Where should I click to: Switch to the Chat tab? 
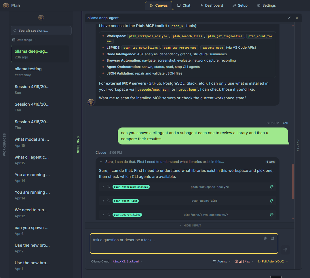183,5
